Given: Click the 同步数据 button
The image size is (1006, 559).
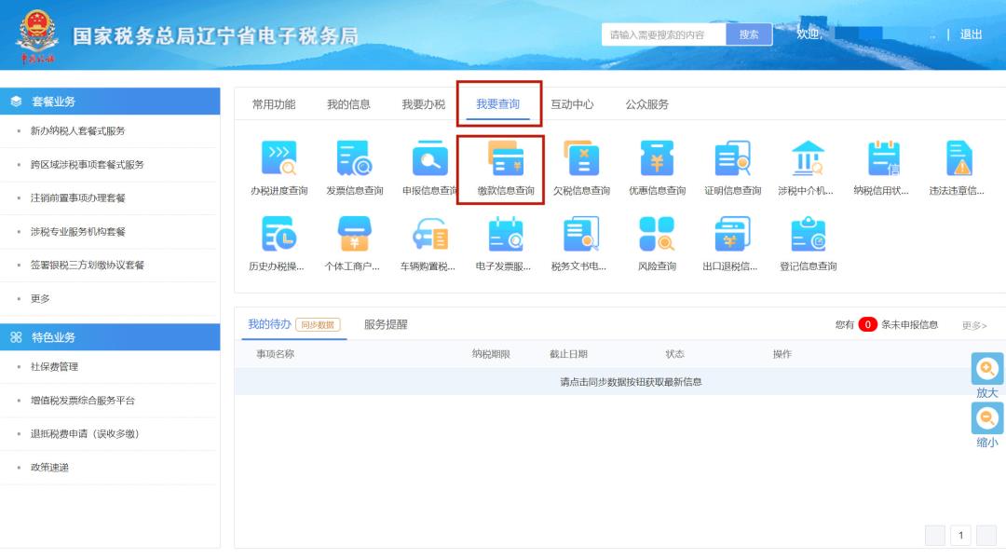Looking at the screenshot, I should click(x=318, y=325).
